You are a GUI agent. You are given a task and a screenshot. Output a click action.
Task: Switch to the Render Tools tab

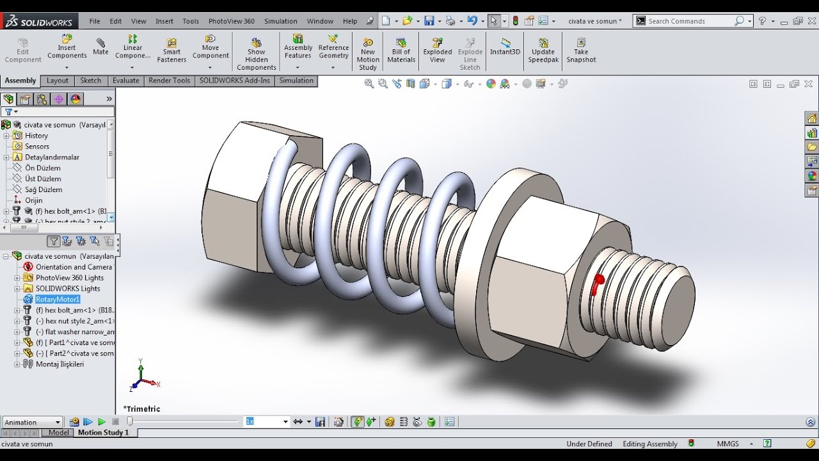click(170, 81)
